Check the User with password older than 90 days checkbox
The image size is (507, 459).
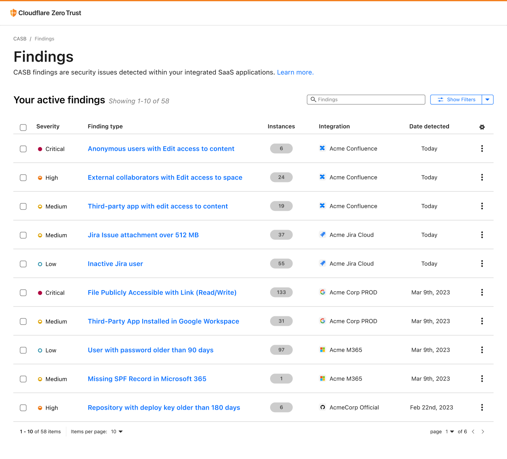[23, 350]
